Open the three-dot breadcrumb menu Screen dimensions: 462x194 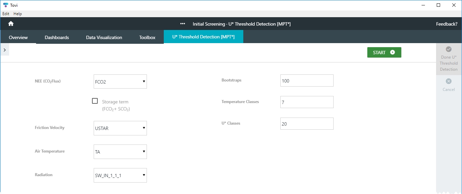click(183, 24)
